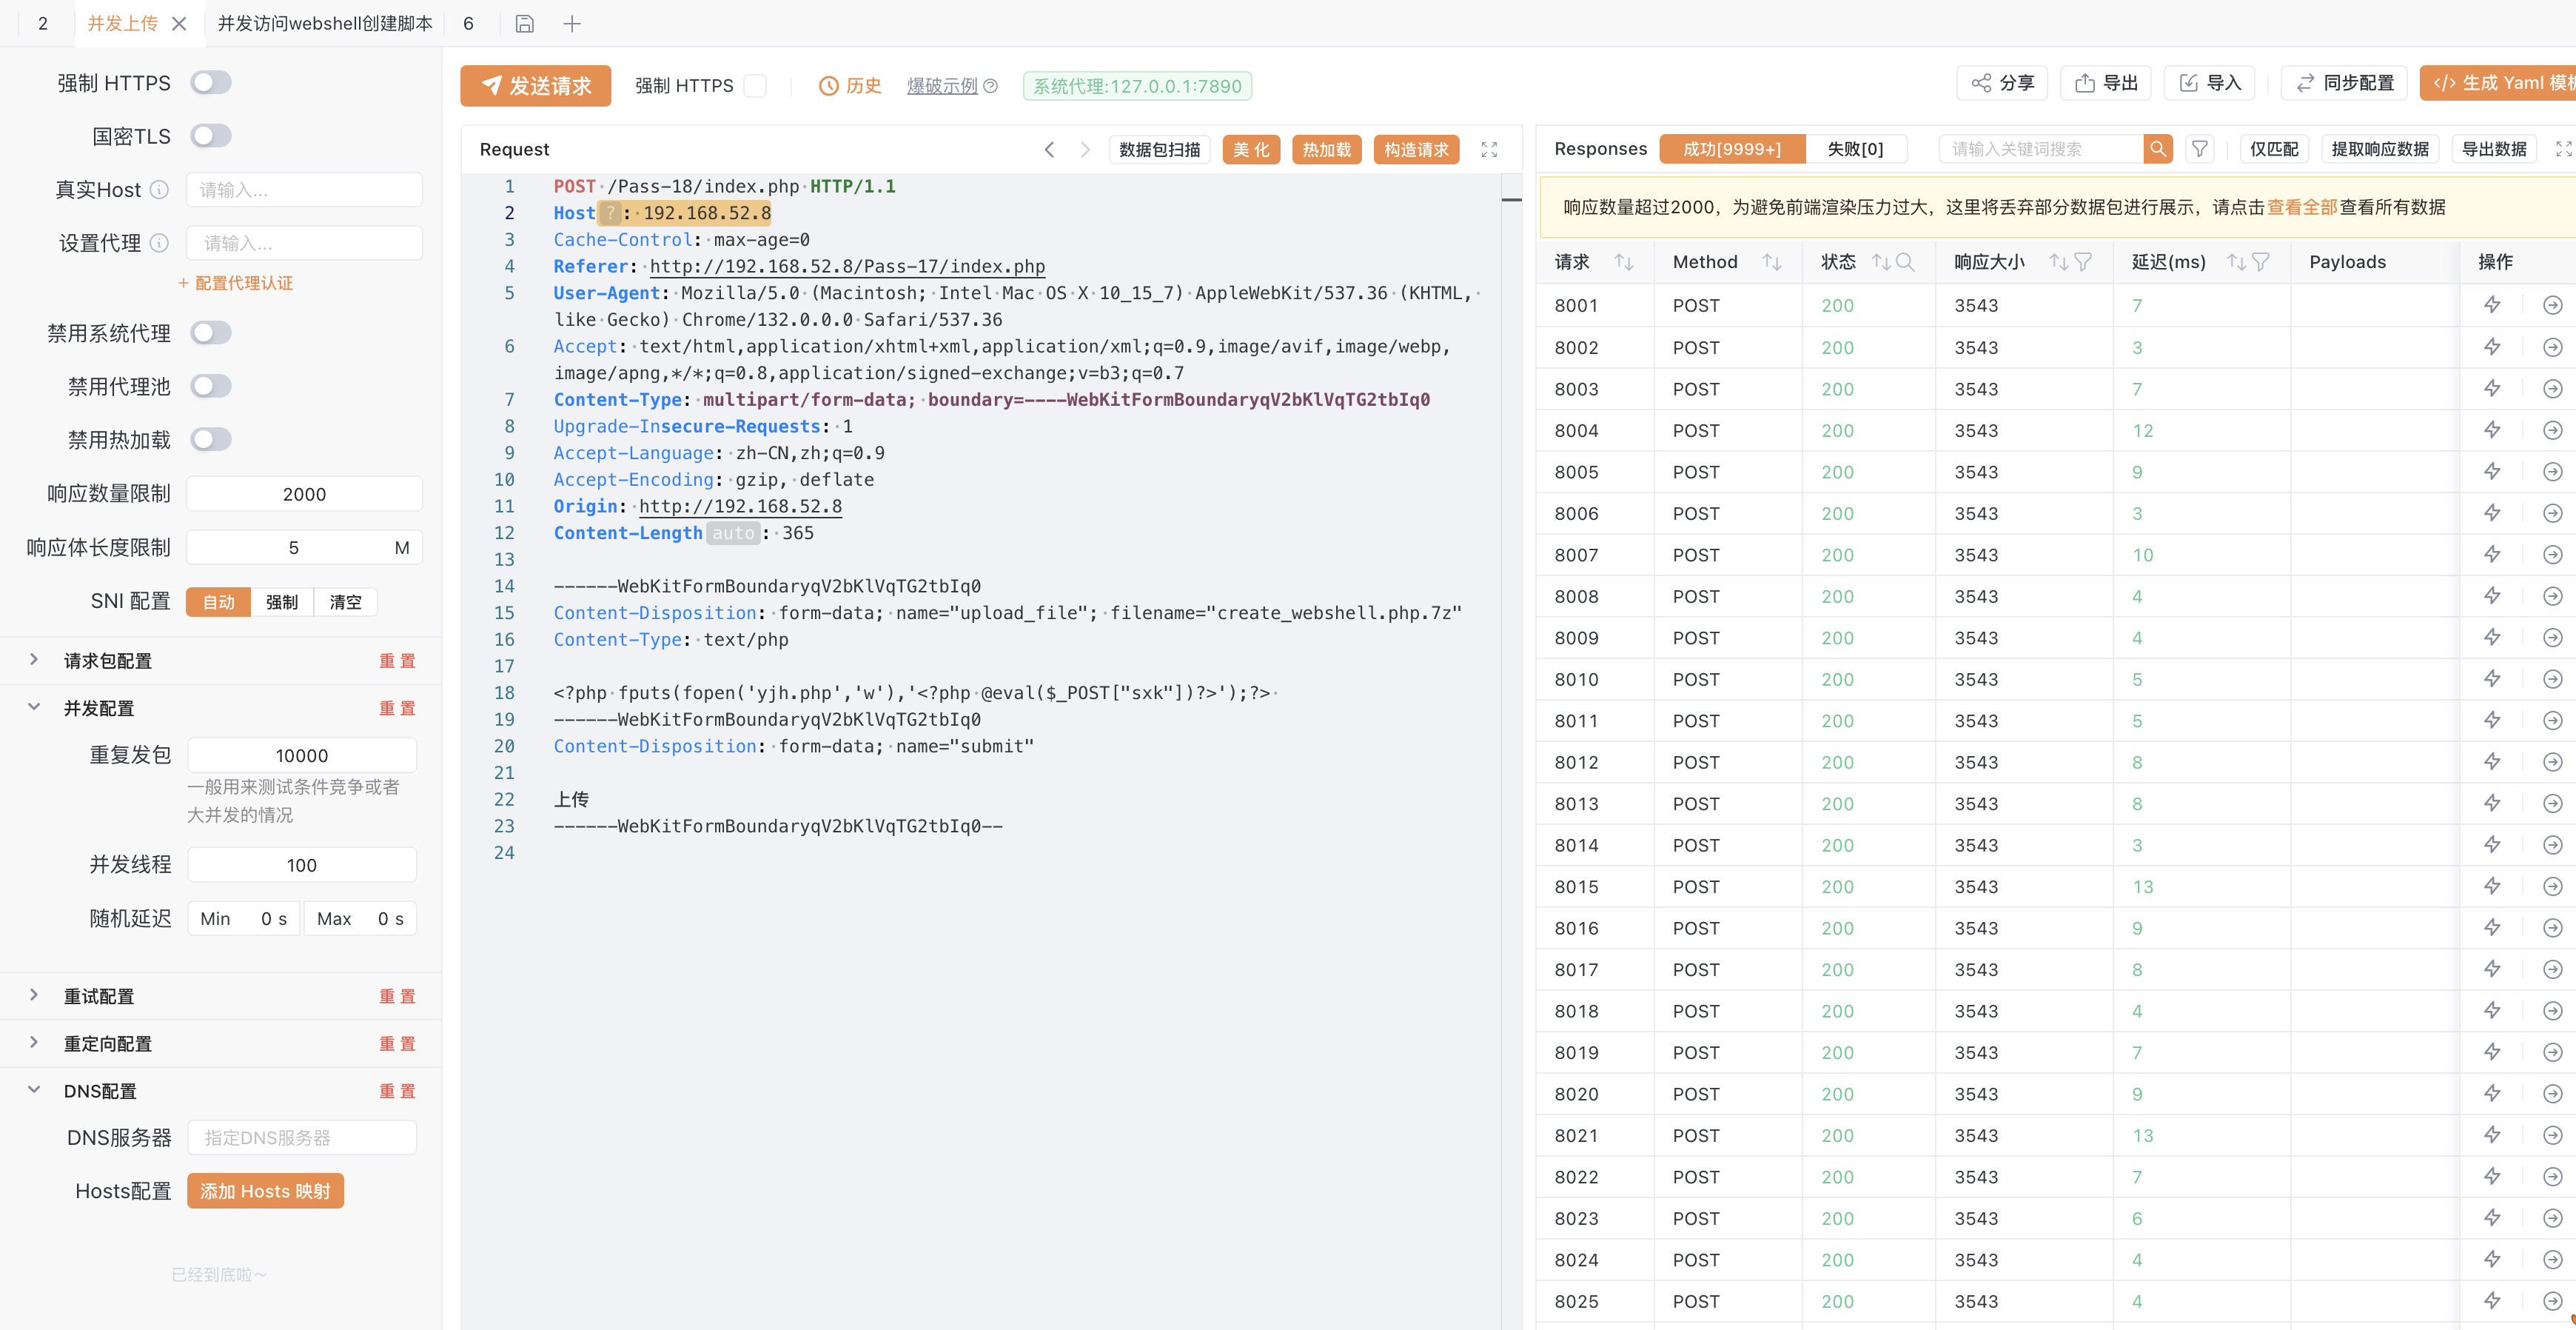2576x1330 pixels.
Task: Click the 并发线程 input field
Action: [x=301, y=865]
